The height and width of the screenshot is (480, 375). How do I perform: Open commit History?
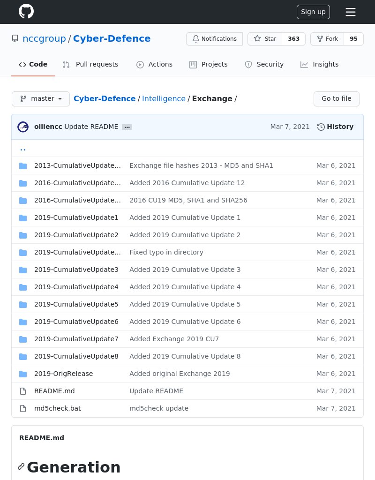click(x=335, y=127)
